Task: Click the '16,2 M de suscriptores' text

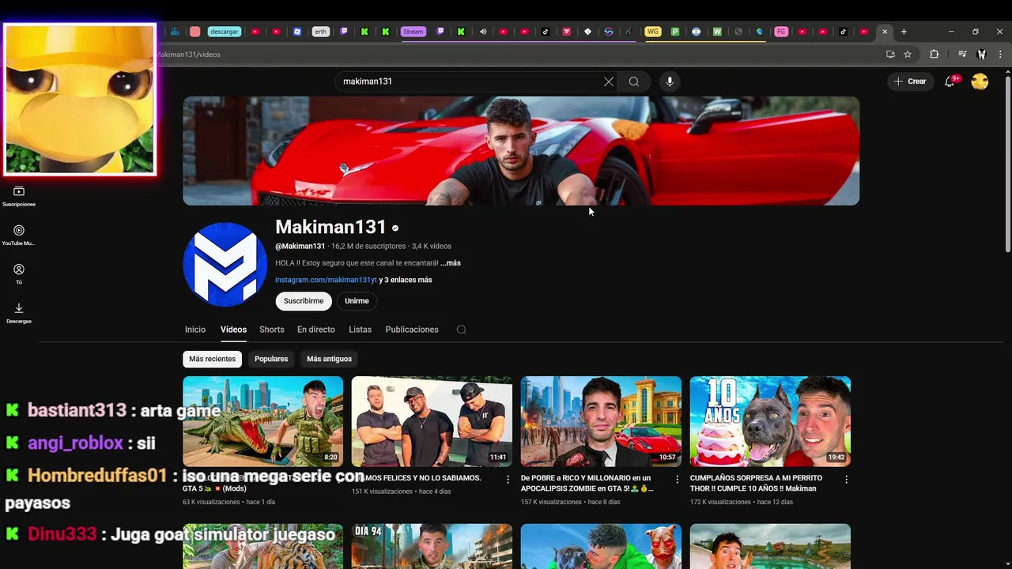Action: [368, 247]
